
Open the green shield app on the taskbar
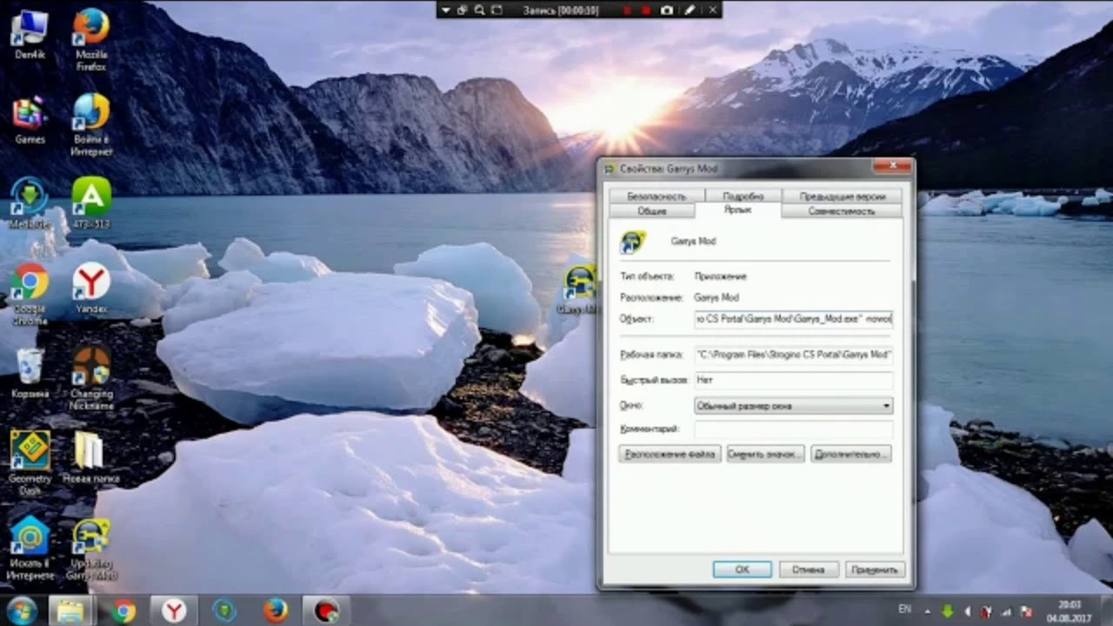pyautogui.click(x=224, y=610)
